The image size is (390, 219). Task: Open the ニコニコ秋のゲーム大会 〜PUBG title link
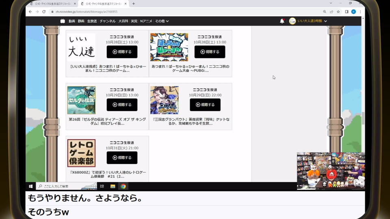[190, 69]
